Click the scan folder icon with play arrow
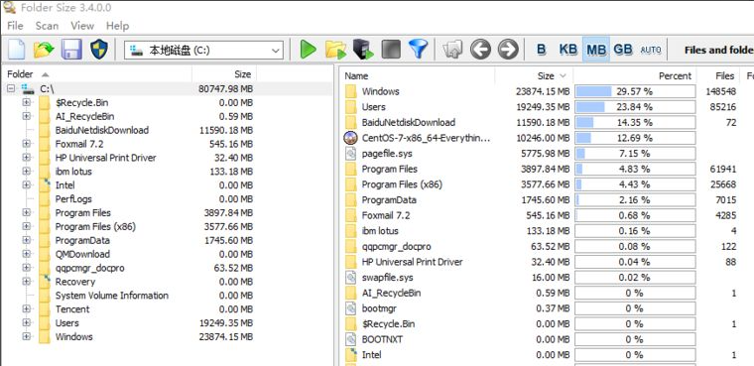The width and height of the screenshot is (754, 366). coord(335,50)
